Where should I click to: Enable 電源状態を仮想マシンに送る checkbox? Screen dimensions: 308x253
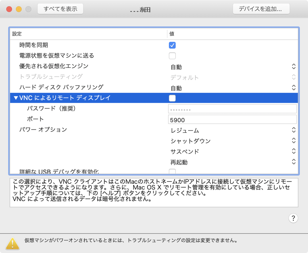172,56
